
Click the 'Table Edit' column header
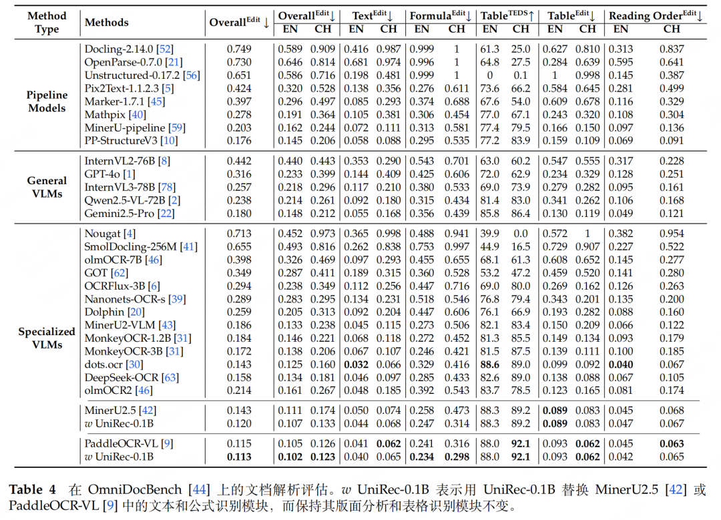[x=571, y=15]
